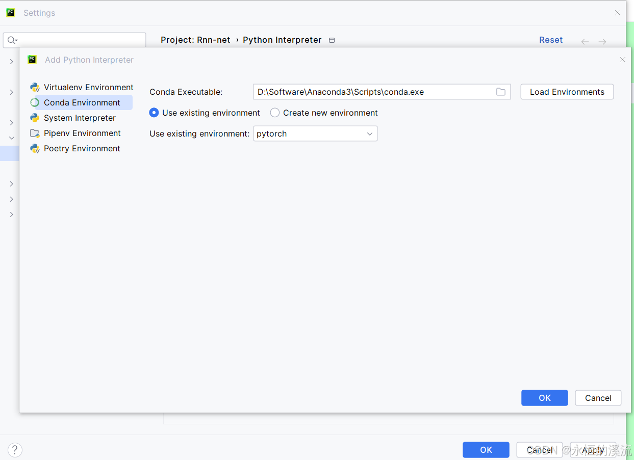Viewport: 634px width, 460px height.
Task: Click the Load Environments button
Action: (x=567, y=92)
